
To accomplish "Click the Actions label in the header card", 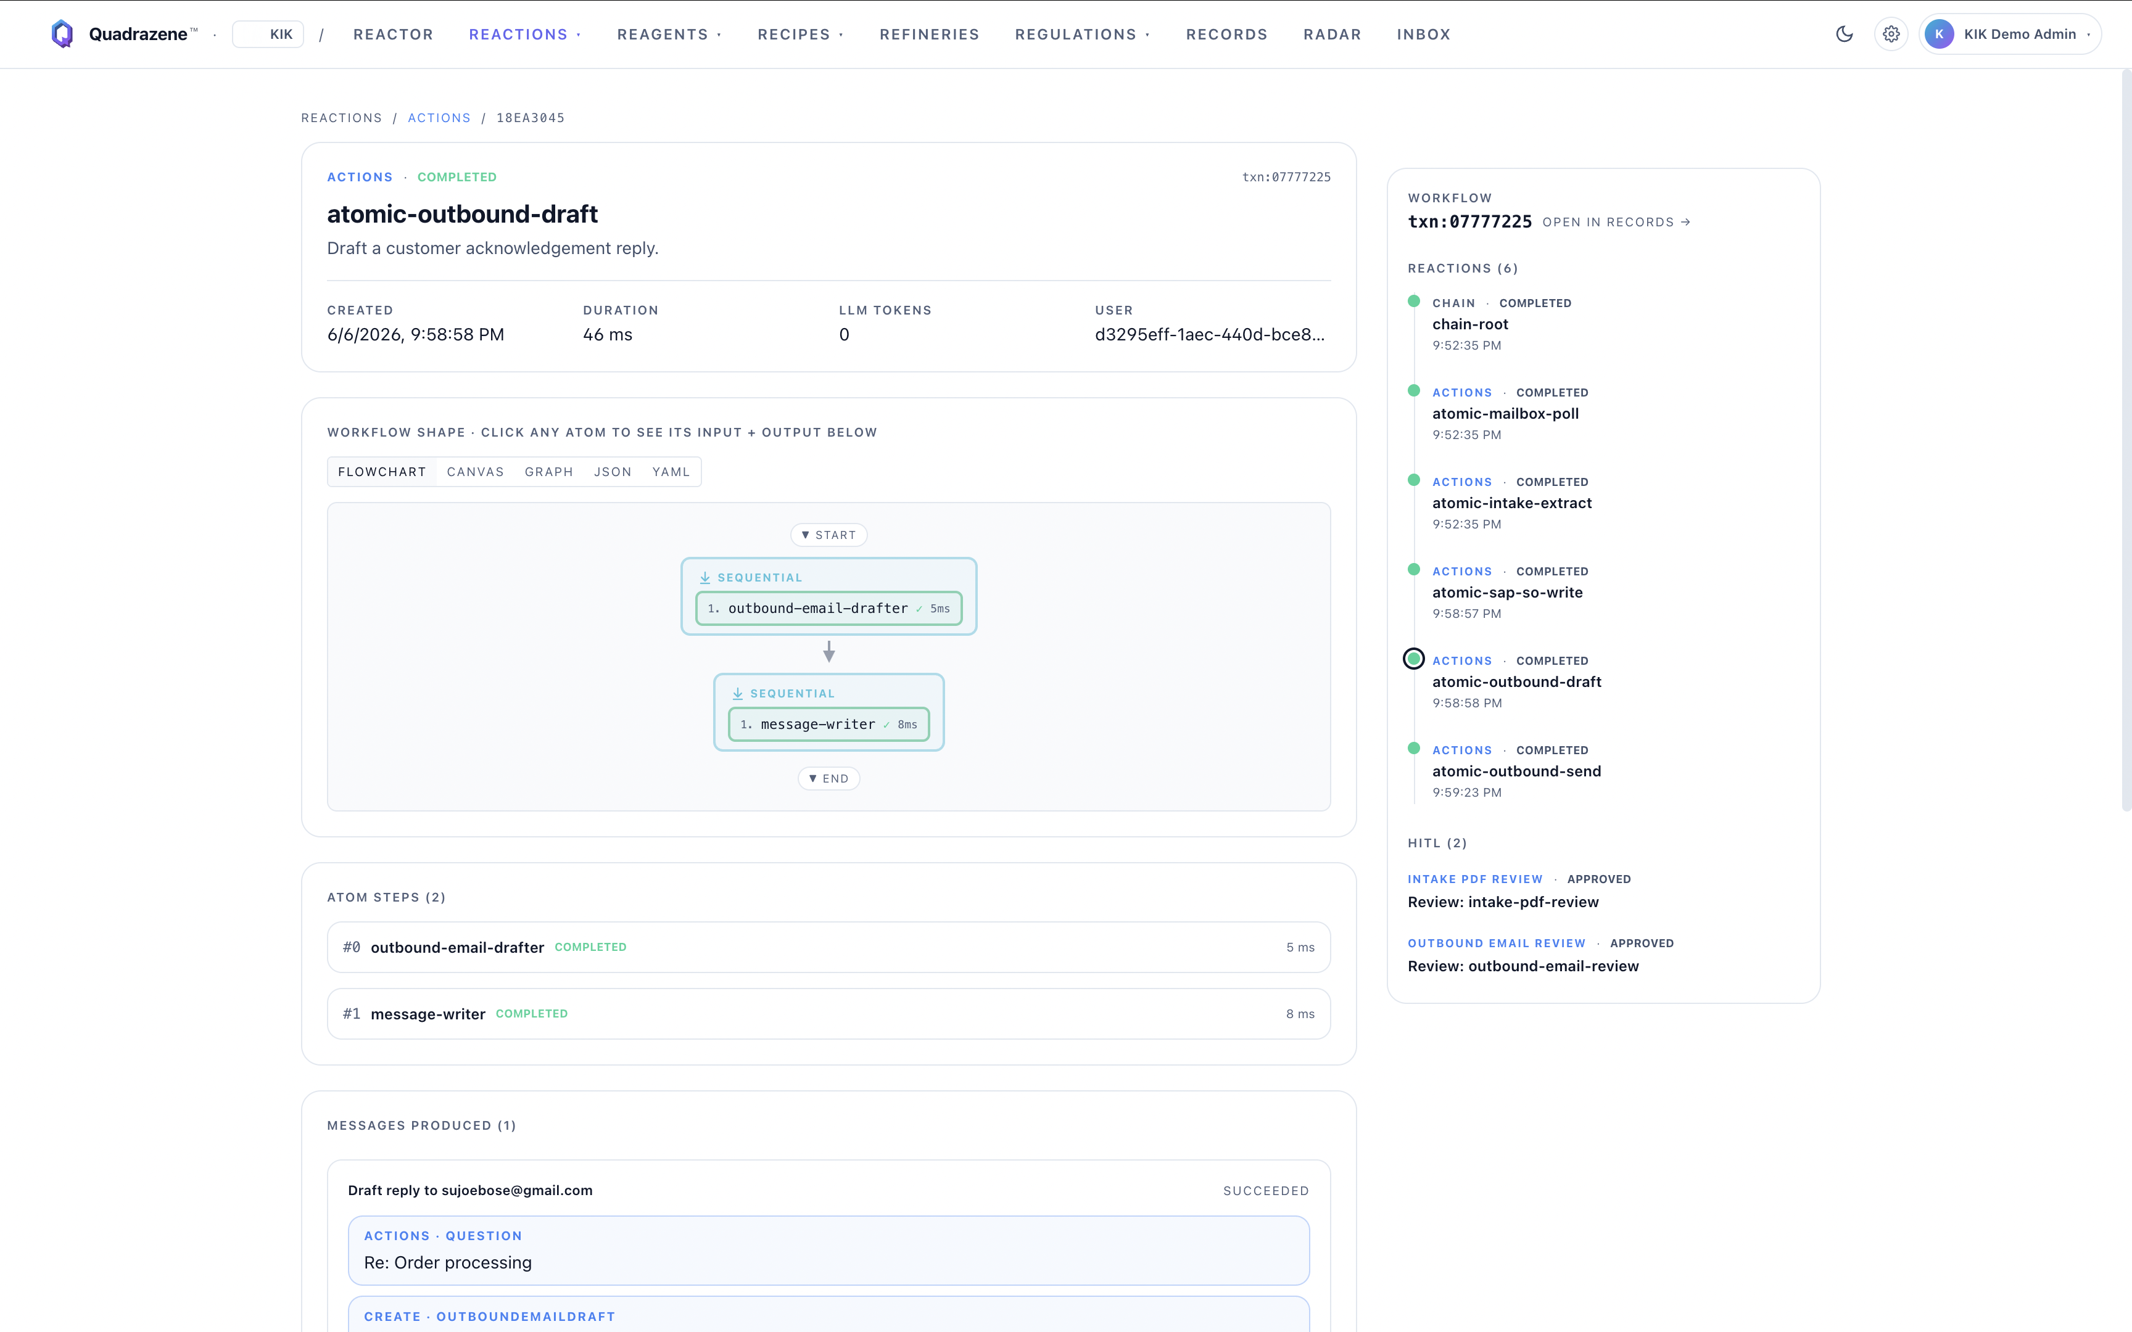I will point(360,177).
